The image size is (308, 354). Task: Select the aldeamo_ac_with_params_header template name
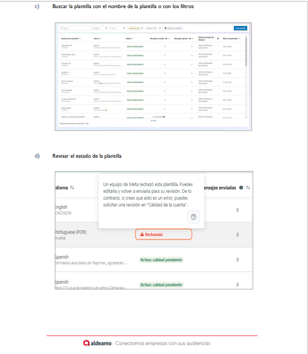pos(73,117)
